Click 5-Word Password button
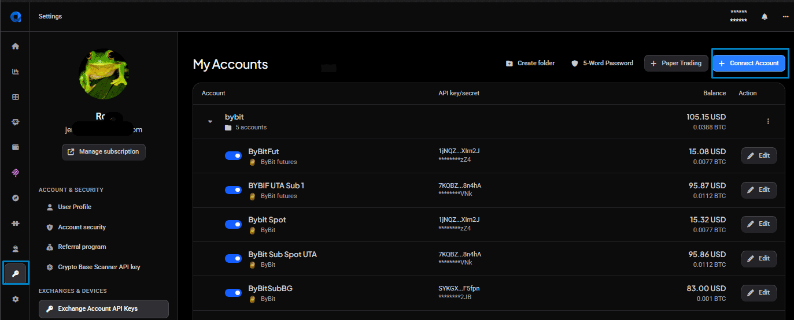Image resolution: width=794 pixels, height=320 pixels. 602,63
